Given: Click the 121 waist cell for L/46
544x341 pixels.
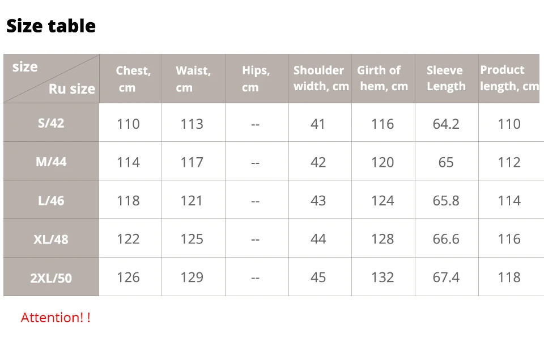Looking at the screenshot, I should pos(193,200).
